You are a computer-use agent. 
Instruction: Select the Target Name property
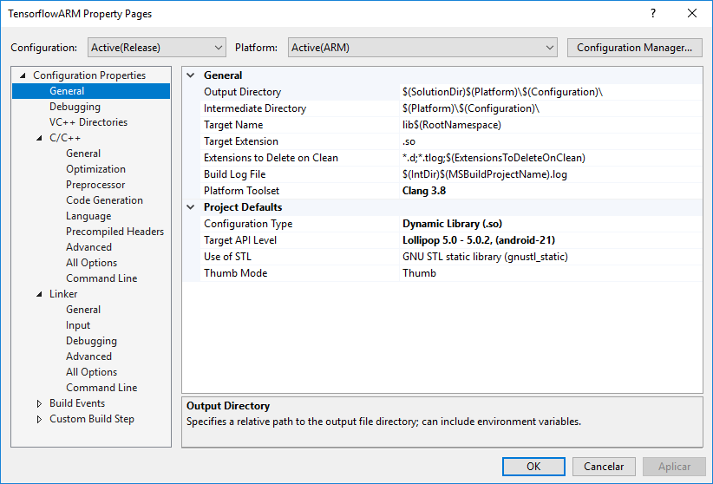(x=233, y=125)
